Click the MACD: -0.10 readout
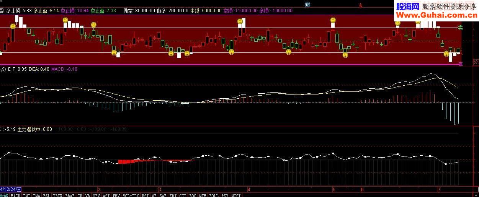 [64, 69]
